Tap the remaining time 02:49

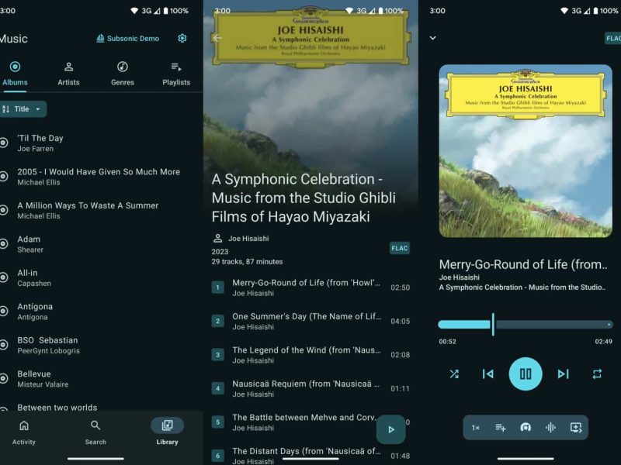[x=604, y=341]
